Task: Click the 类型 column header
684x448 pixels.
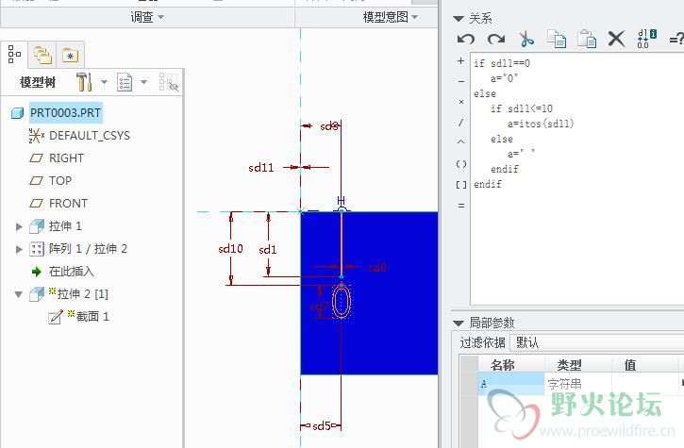Action: 578,365
